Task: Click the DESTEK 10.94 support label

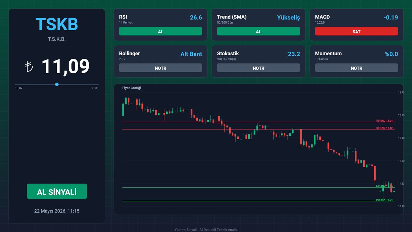Action: click(x=385, y=200)
